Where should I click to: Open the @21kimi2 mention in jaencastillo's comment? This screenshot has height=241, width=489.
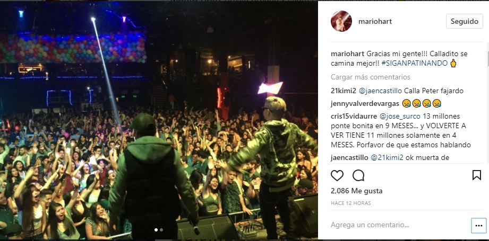click(x=387, y=158)
